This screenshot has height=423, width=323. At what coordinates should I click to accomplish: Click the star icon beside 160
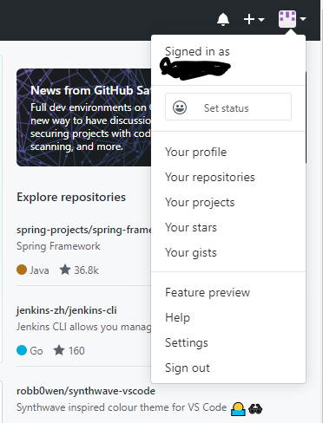(x=59, y=350)
